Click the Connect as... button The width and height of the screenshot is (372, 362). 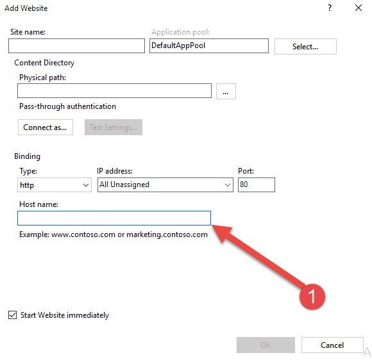(46, 128)
